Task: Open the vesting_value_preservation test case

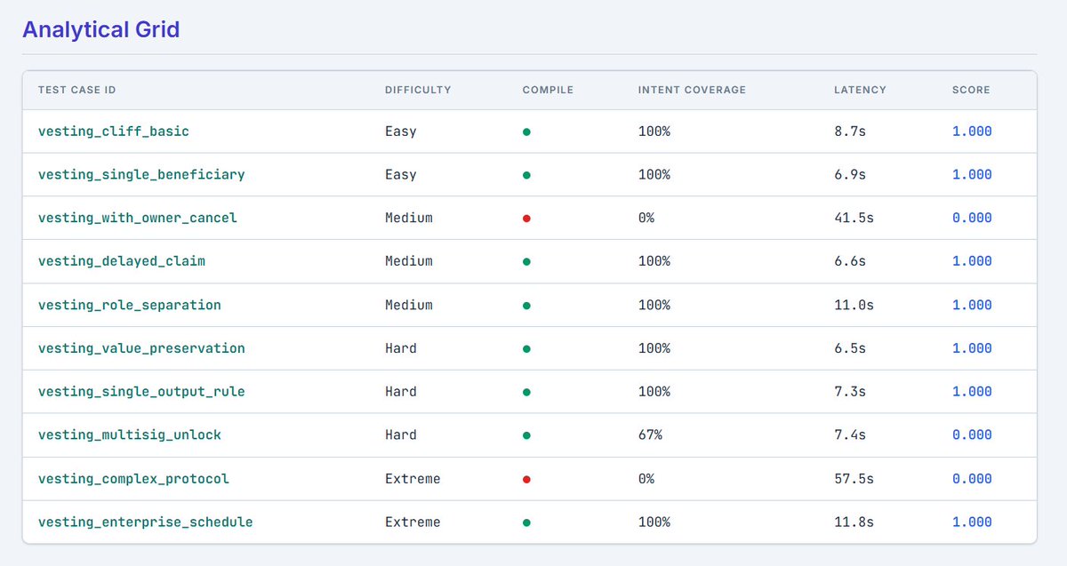Action: pyautogui.click(x=141, y=348)
